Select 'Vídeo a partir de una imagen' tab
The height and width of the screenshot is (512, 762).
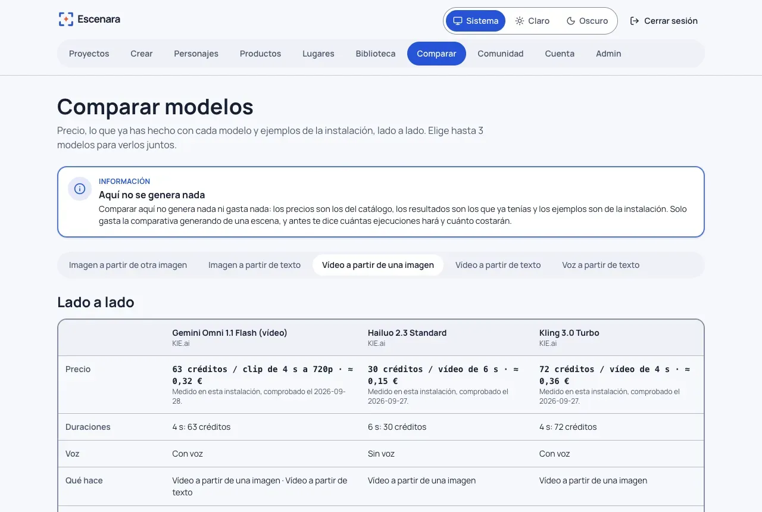378,265
